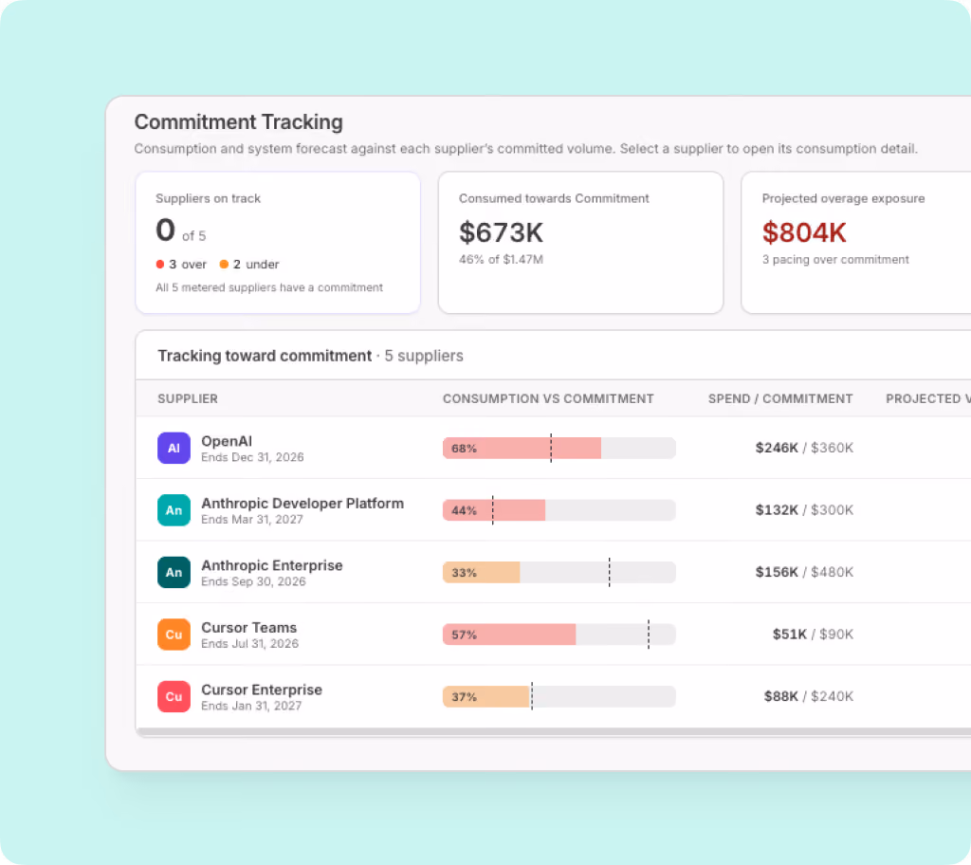Click OpenAI's 68% consumption bar

point(559,448)
